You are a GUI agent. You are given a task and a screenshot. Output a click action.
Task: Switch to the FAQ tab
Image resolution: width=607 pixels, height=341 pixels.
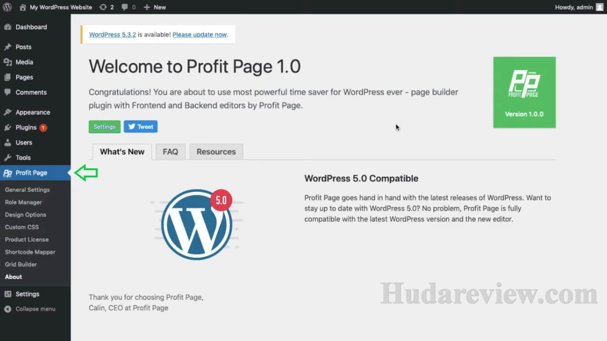170,152
